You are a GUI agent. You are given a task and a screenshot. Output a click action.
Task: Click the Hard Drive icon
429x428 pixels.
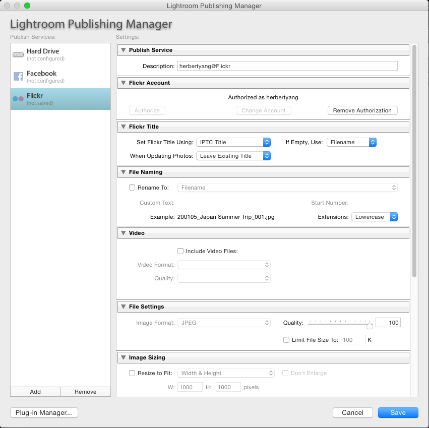point(18,55)
